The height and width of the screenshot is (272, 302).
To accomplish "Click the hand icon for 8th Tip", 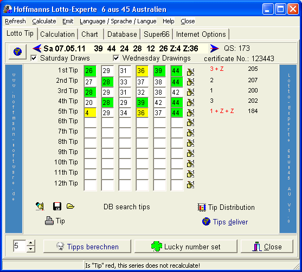I will tap(190, 143).
